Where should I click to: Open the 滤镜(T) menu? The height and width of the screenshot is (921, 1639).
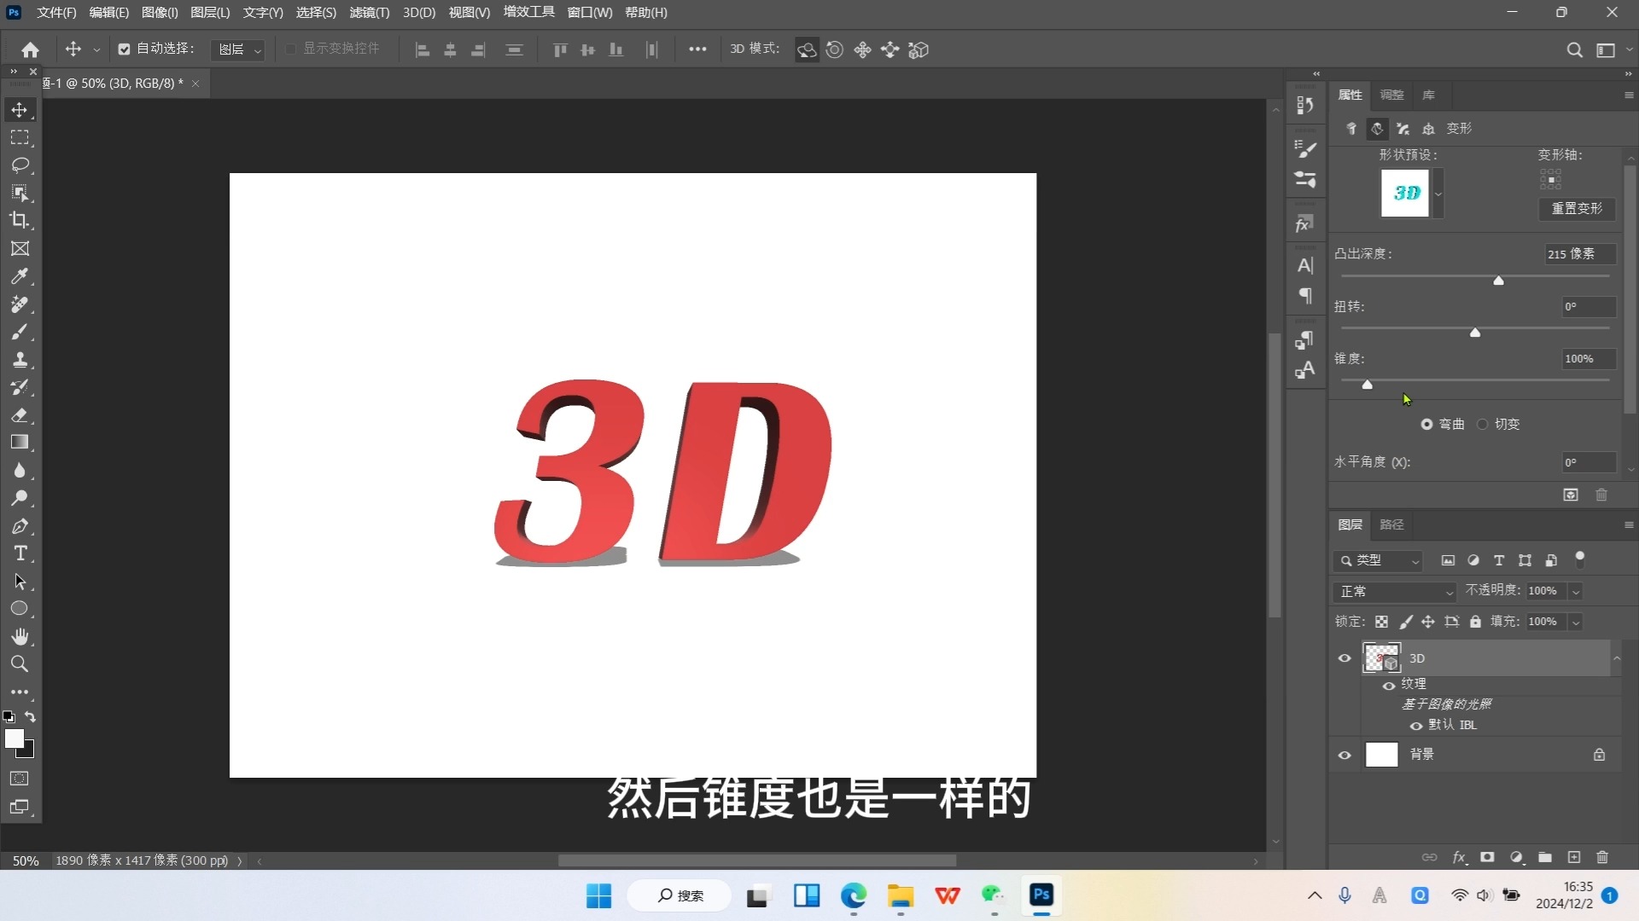tap(369, 13)
